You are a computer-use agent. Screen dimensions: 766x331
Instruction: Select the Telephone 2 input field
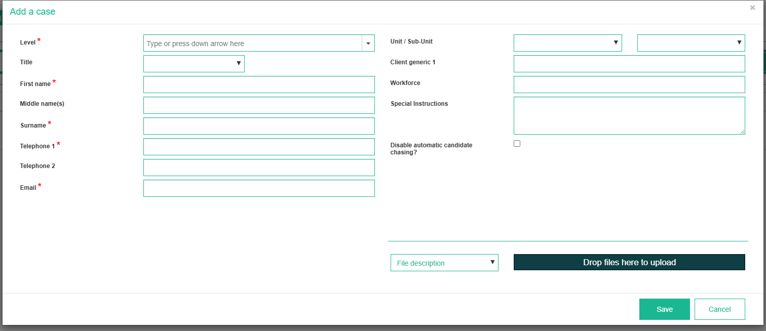click(259, 168)
